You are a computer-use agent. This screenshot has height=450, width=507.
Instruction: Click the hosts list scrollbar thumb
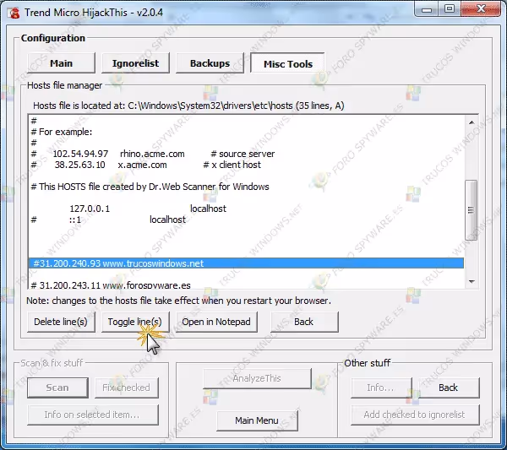pyautogui.click(x=472, y=210)
